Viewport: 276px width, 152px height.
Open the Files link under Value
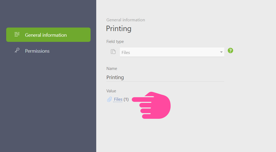(x=118, y=99)
